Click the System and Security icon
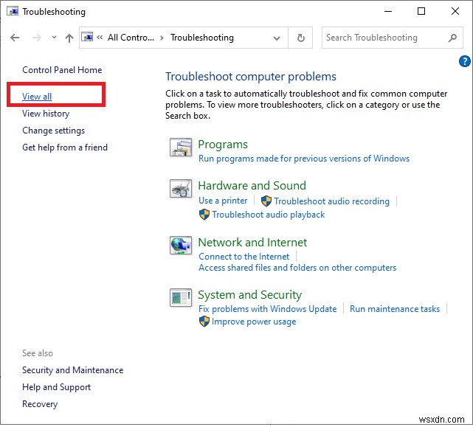 [180, 297]
